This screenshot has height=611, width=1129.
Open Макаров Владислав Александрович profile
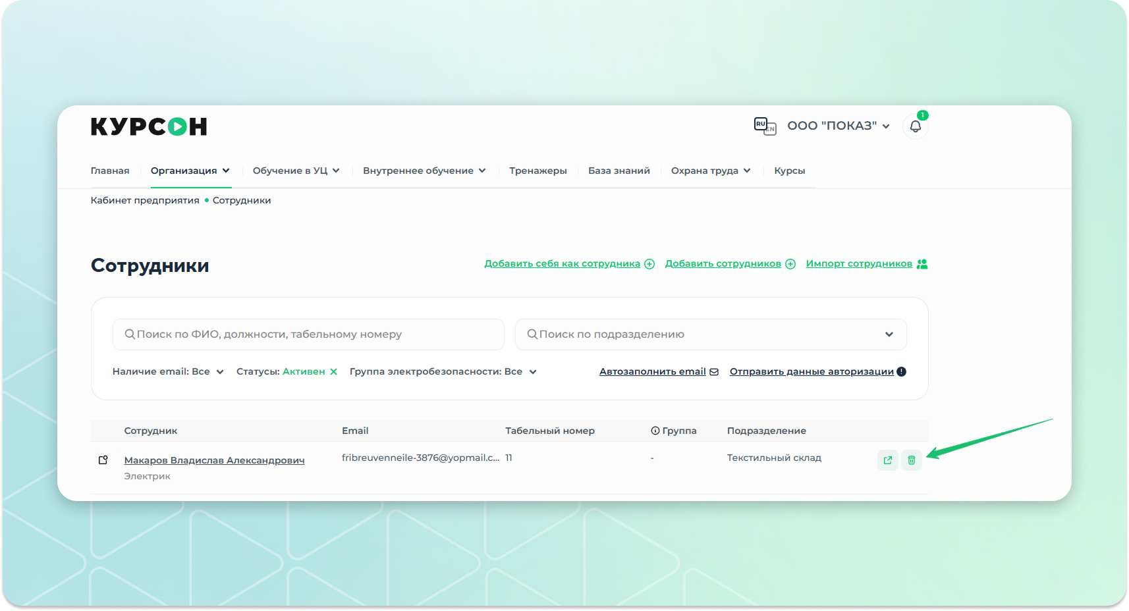[214, 460]
